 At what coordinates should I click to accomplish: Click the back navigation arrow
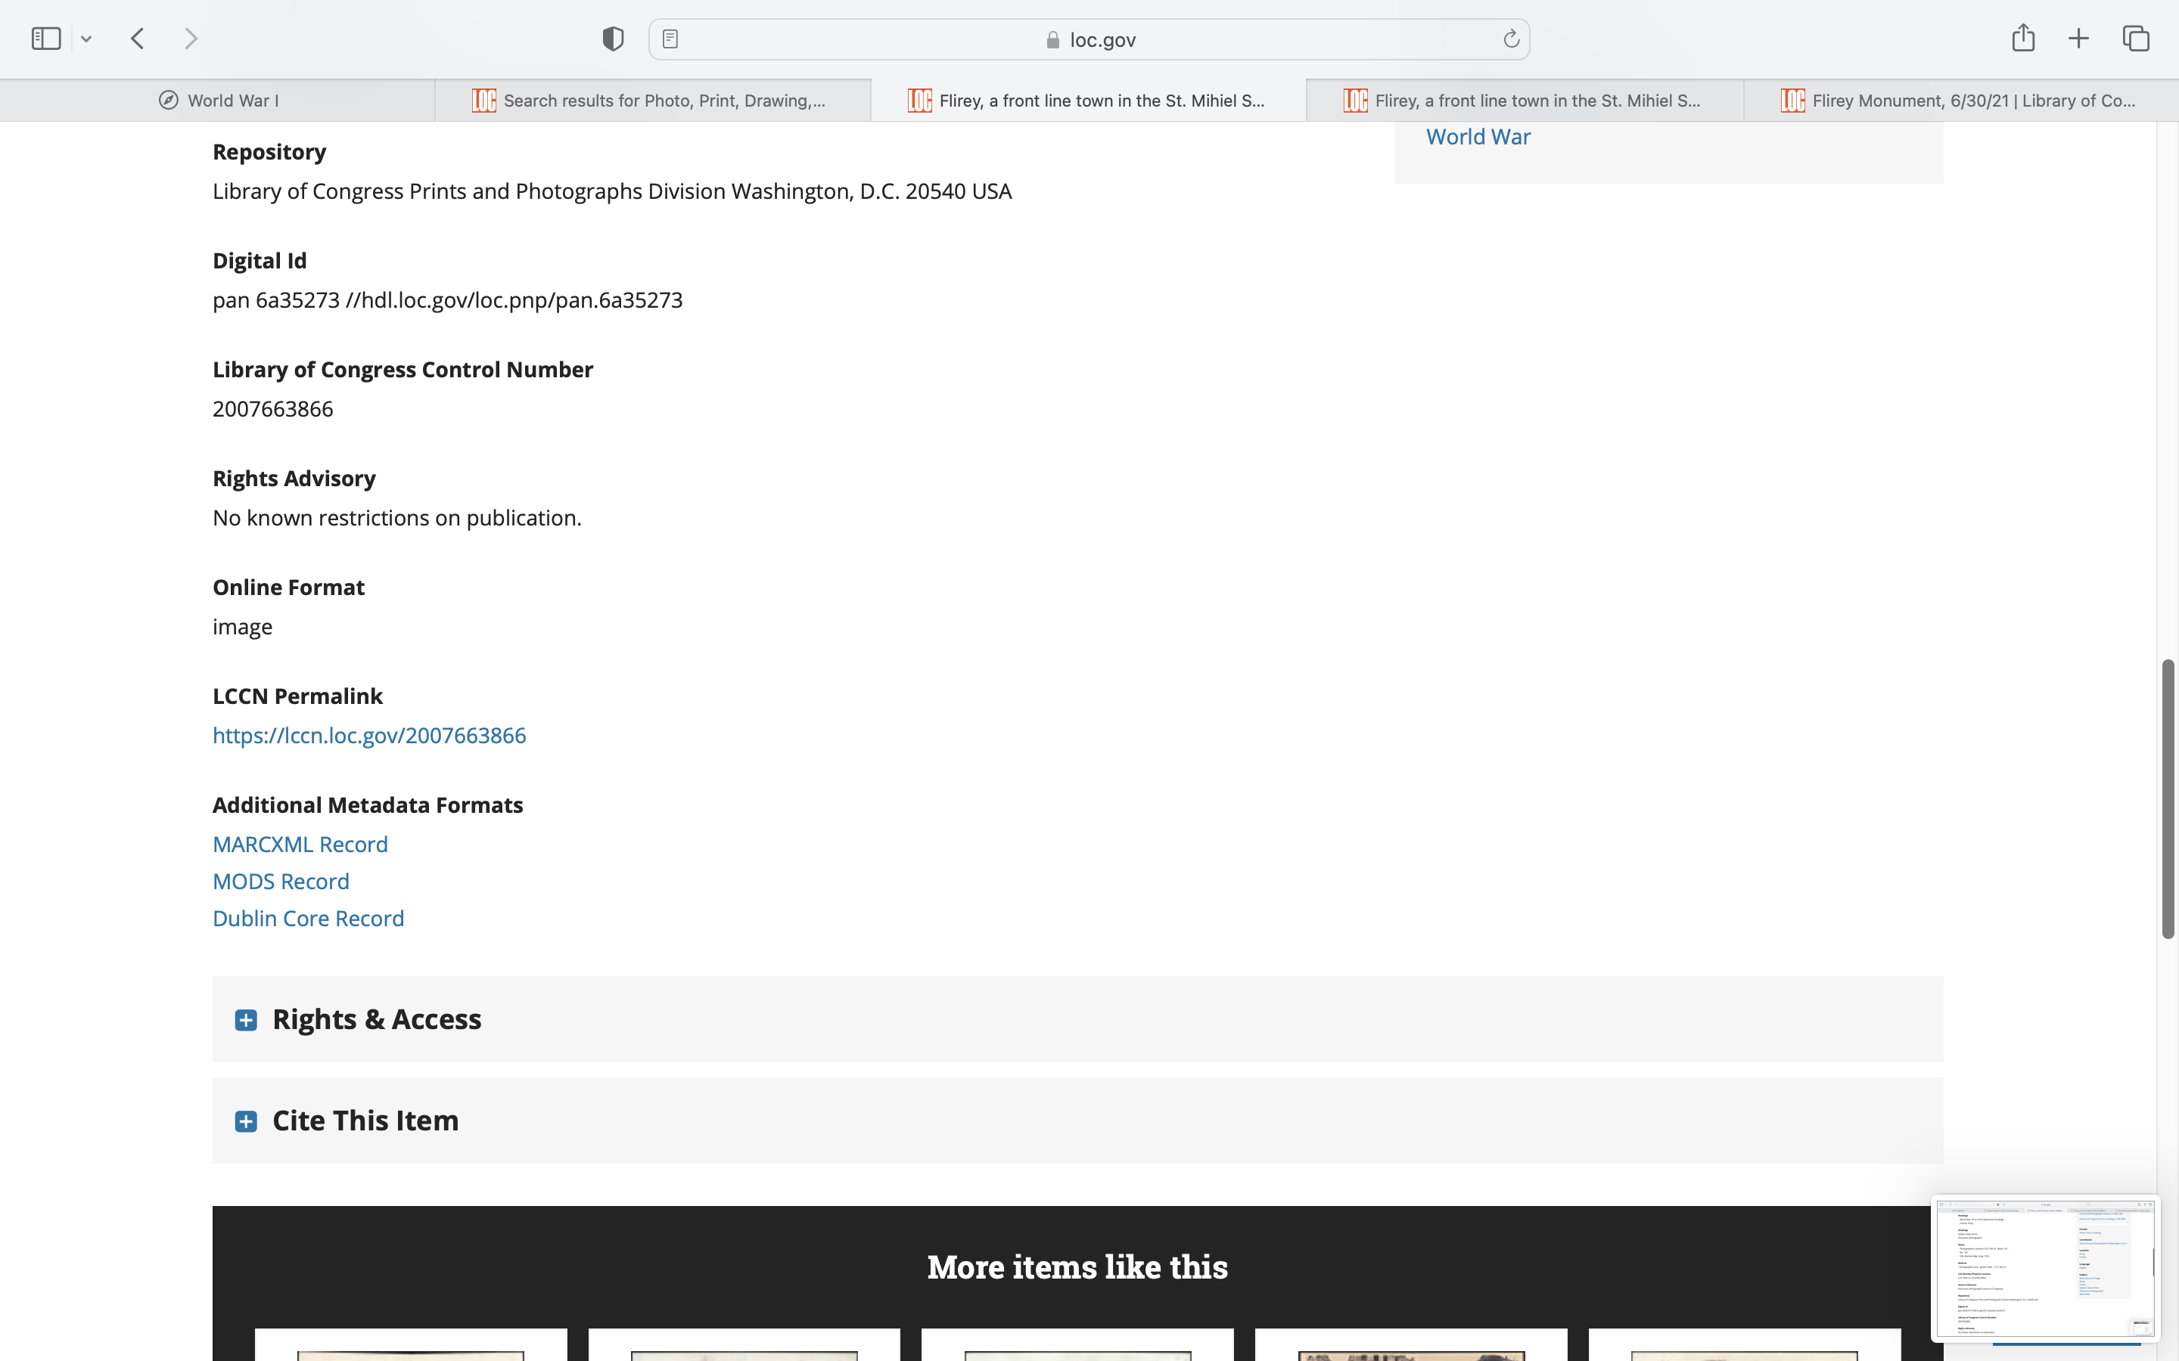click(x=138, y=39)
